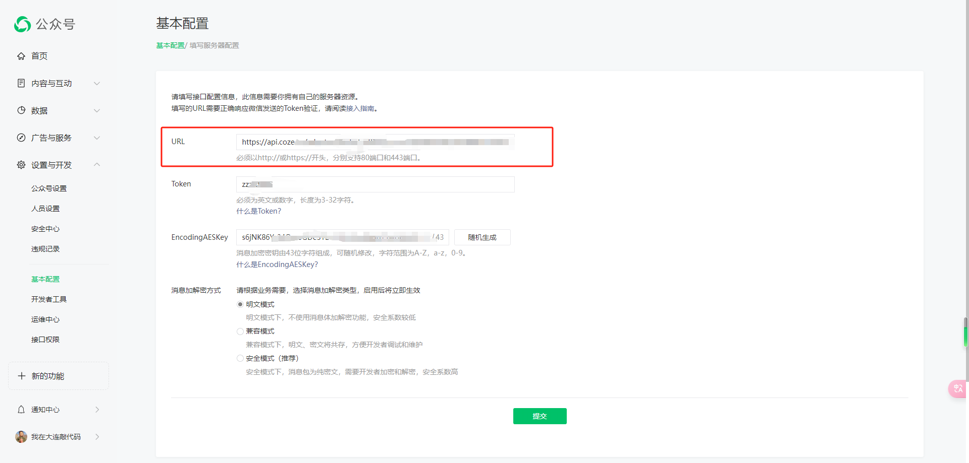Click 填写服务器配置 breadcrumb text
Image resolution: width=969 pixels, height=463 pixels.
[x=214, y=45]
